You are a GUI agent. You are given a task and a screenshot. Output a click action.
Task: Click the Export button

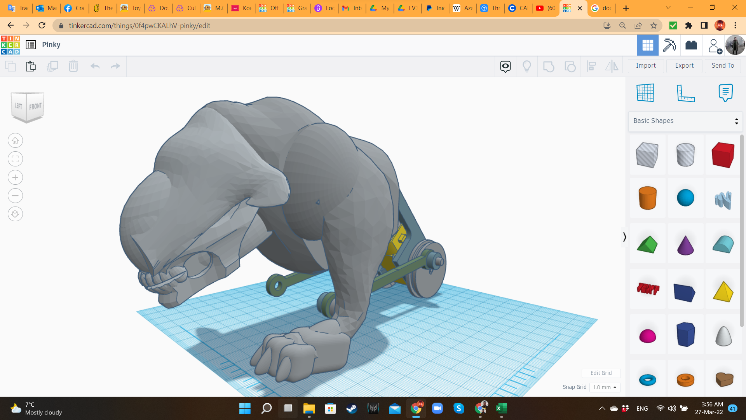pos(684,66)
